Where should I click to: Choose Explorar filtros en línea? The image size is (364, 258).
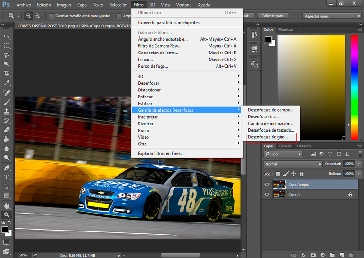click(x=187, y=153)
